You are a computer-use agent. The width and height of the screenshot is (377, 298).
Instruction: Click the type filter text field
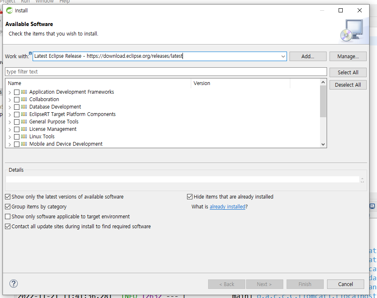click(x=166, y=72)
